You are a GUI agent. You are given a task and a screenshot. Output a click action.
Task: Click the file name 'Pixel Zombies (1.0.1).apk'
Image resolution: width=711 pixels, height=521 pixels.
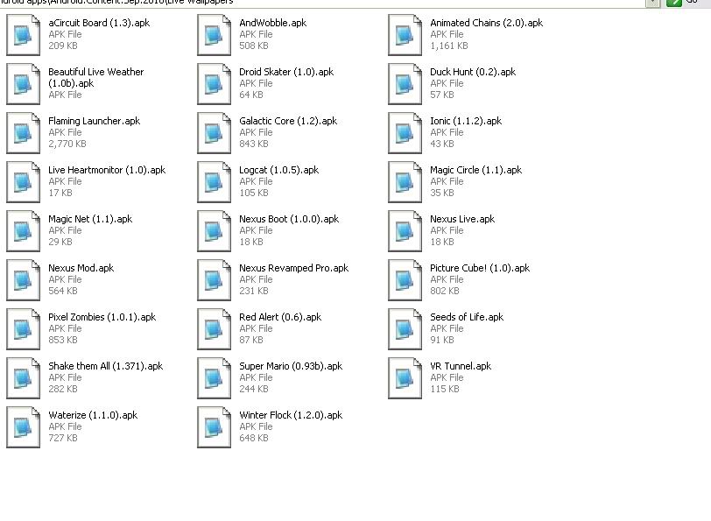102,316
